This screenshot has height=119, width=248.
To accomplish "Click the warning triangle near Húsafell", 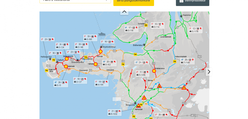I will 184,87.
